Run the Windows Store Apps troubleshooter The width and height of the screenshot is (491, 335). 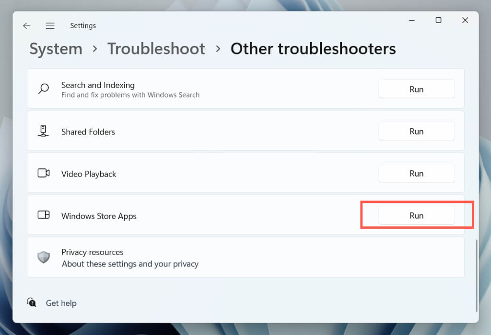coord(416,215)
